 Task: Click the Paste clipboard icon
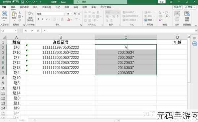click(x=14, y=14)
